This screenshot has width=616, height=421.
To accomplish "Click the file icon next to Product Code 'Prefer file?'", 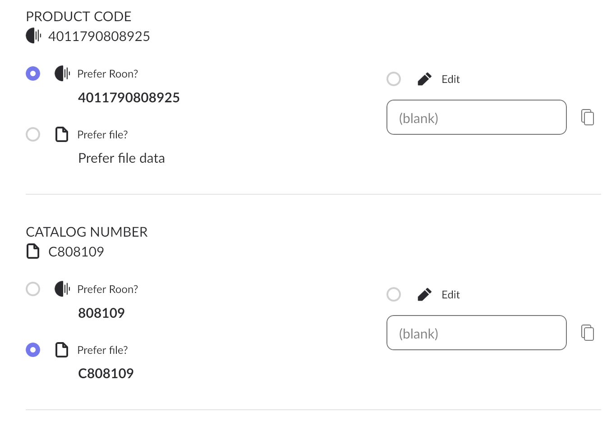I will click(62, 134).
